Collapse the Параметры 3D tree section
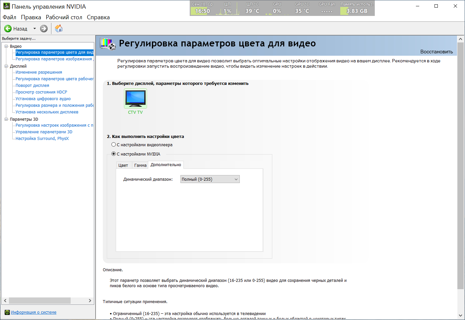 tap(6, 119)
